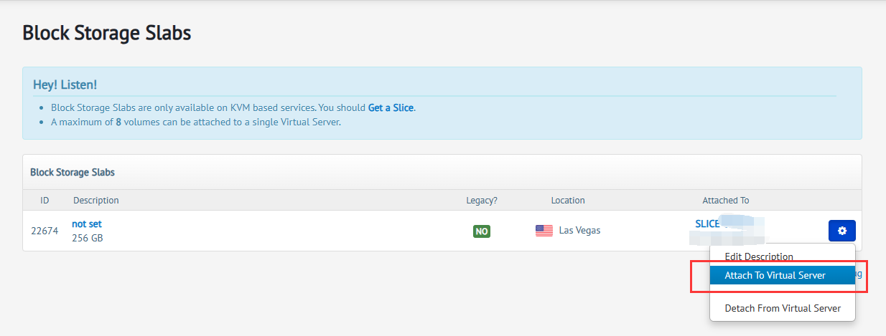Click the ID column header
886x336 pixels.
coord(45,201)
